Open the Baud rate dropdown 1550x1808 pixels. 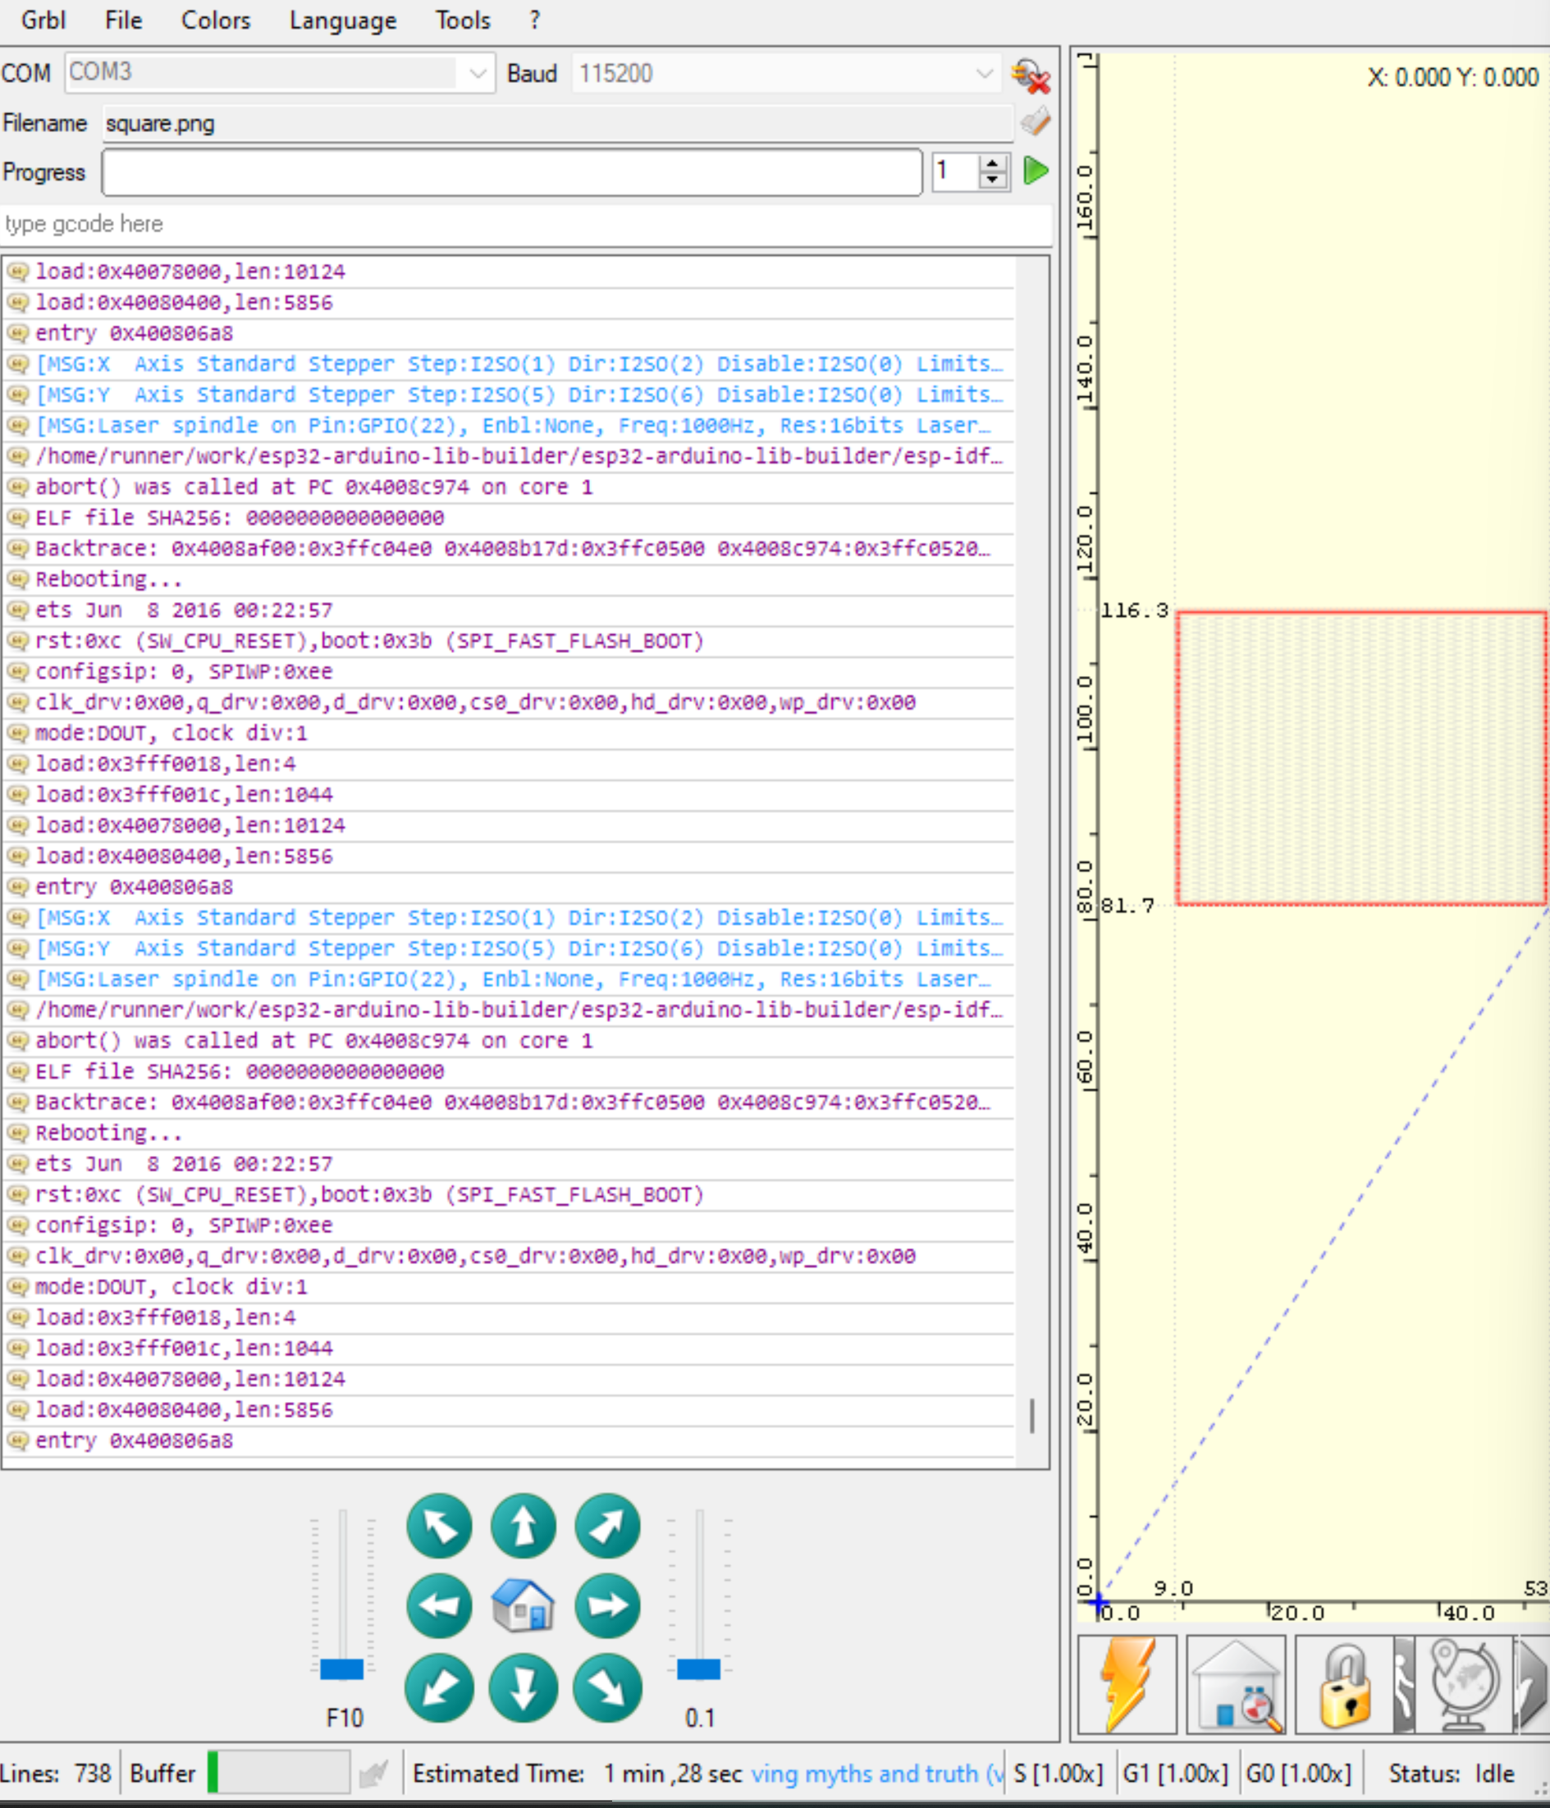click(x=985, y=73)
